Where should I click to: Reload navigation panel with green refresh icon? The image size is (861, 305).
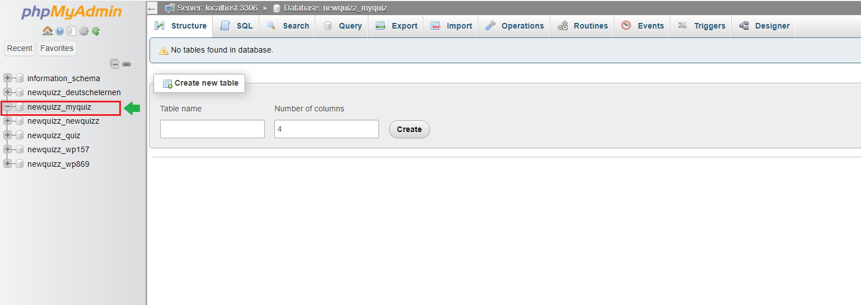pos(96,31)
